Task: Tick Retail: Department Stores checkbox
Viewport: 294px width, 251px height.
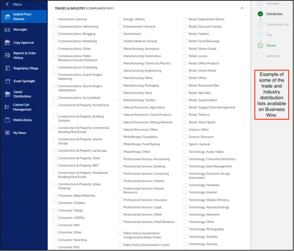Action: pyautogui.click(x=186, y=19)
